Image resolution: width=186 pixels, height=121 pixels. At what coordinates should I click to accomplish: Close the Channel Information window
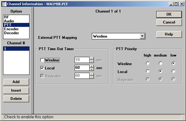(x=182, y=4)
